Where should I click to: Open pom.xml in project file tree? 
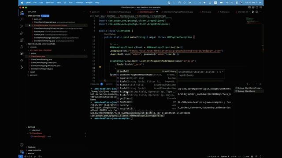pos(33,75)
